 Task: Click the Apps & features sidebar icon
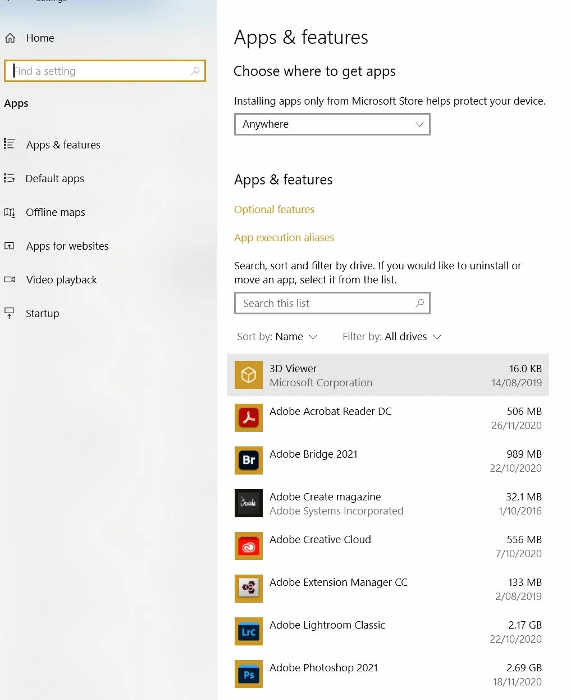pos(10,144)
